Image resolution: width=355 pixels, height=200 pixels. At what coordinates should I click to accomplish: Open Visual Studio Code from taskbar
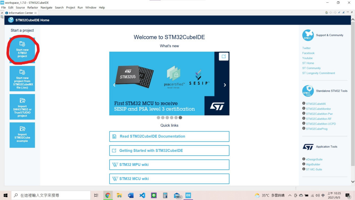pos(142,195)
